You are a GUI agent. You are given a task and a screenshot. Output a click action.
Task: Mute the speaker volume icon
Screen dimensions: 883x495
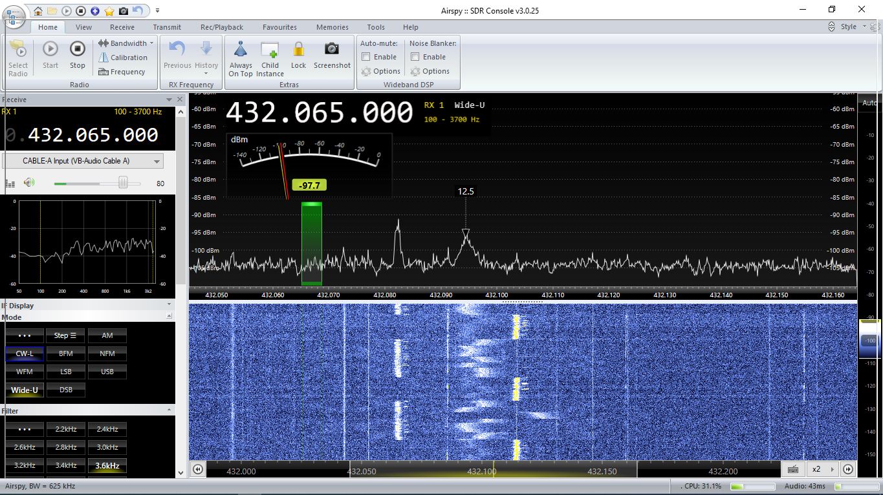point(28,183)
